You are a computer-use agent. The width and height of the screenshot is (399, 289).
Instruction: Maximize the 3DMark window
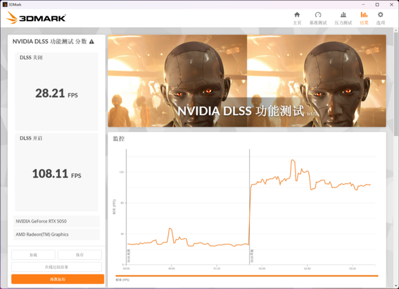[377, 4]
